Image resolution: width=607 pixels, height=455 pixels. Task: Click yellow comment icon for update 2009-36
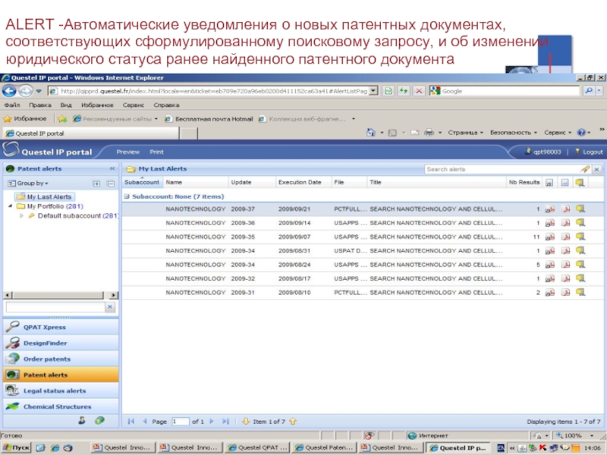point(580,223)
